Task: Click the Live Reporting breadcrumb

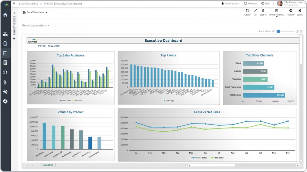Action: point(28,4)
